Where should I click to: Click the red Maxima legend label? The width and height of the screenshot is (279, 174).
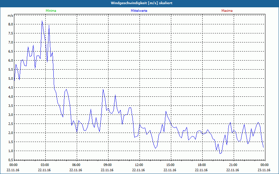pos(227,11)
